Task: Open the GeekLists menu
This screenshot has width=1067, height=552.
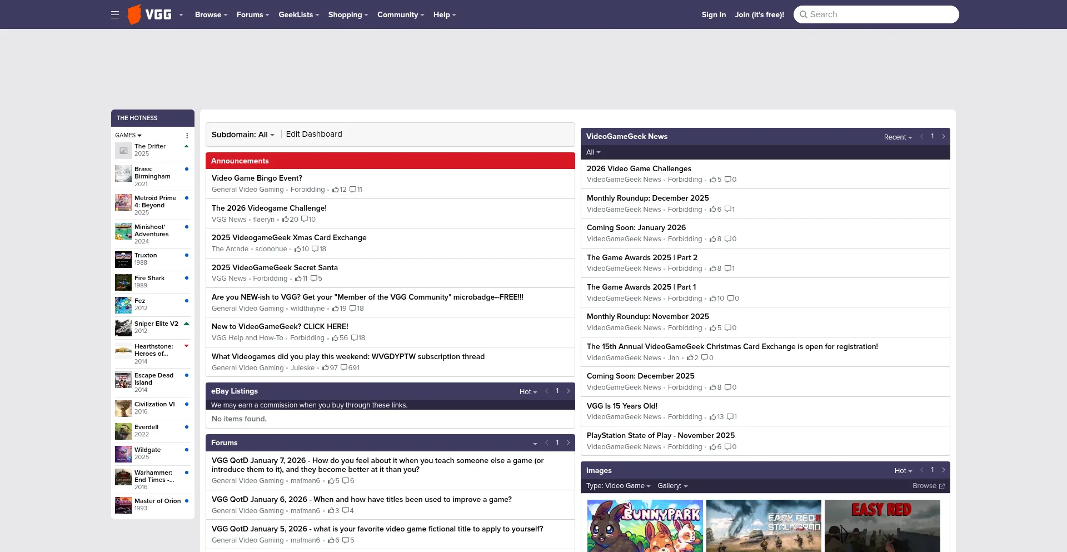Action: [298, 15]
